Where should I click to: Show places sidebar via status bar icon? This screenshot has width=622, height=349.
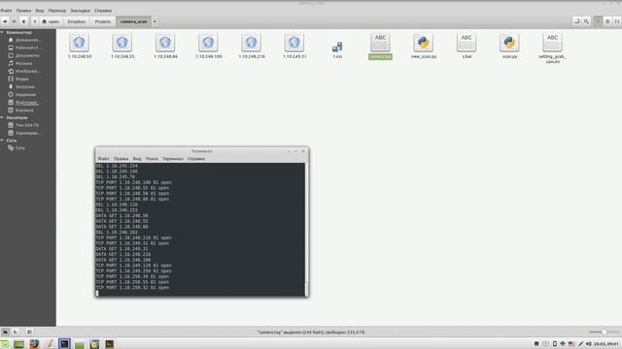(5, 332)
